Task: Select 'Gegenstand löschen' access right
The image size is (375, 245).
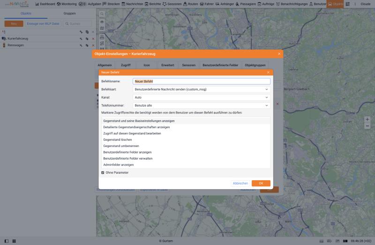Action: 186,139
